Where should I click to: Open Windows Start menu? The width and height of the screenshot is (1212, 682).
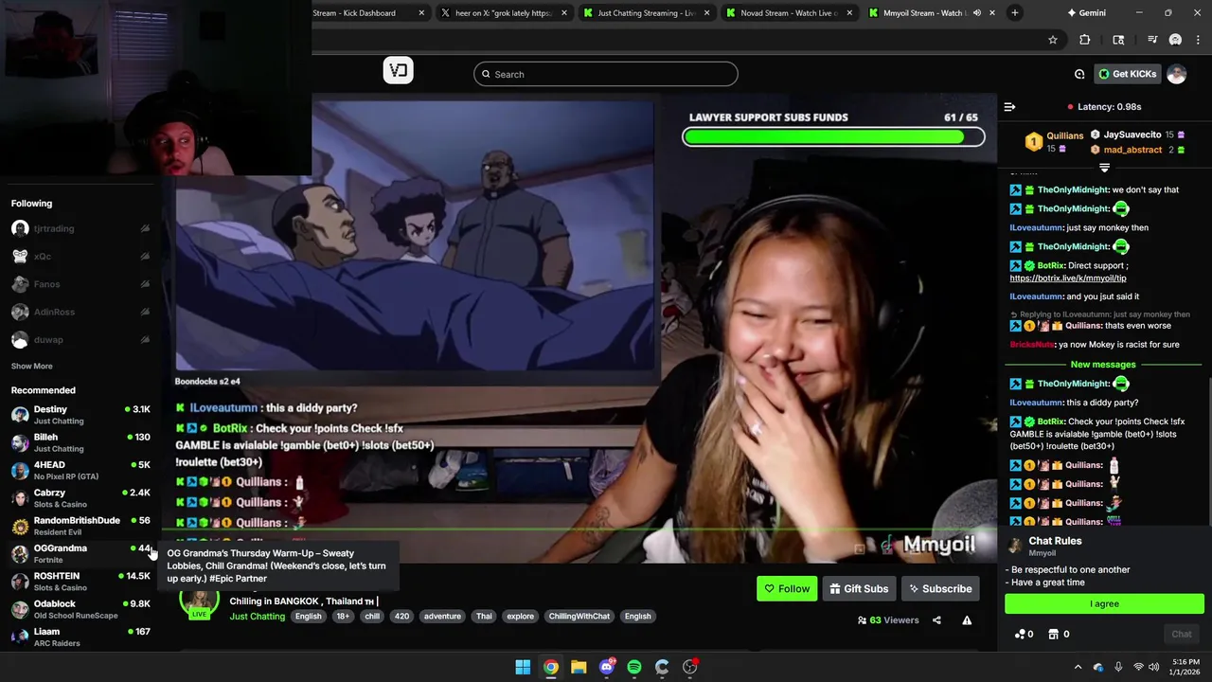[x=523, y=667]
